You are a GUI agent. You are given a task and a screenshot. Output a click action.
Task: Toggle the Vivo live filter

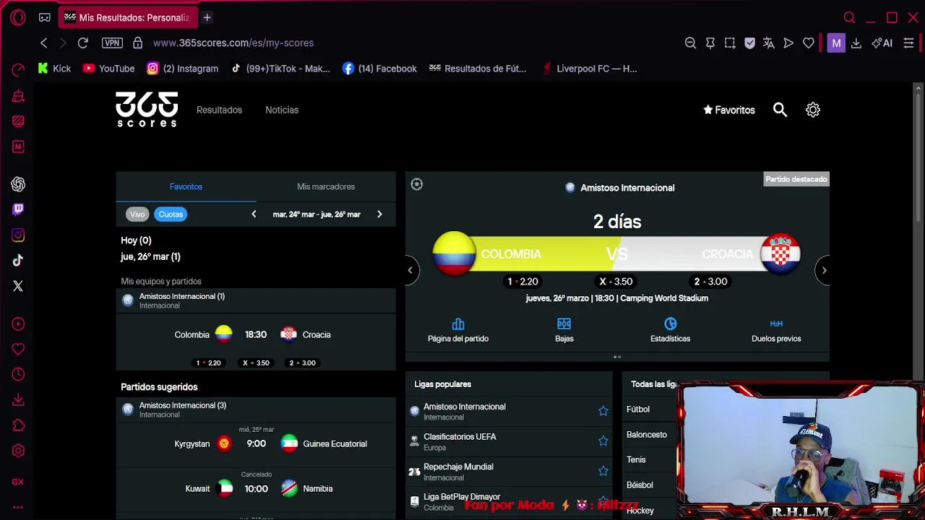137,214
